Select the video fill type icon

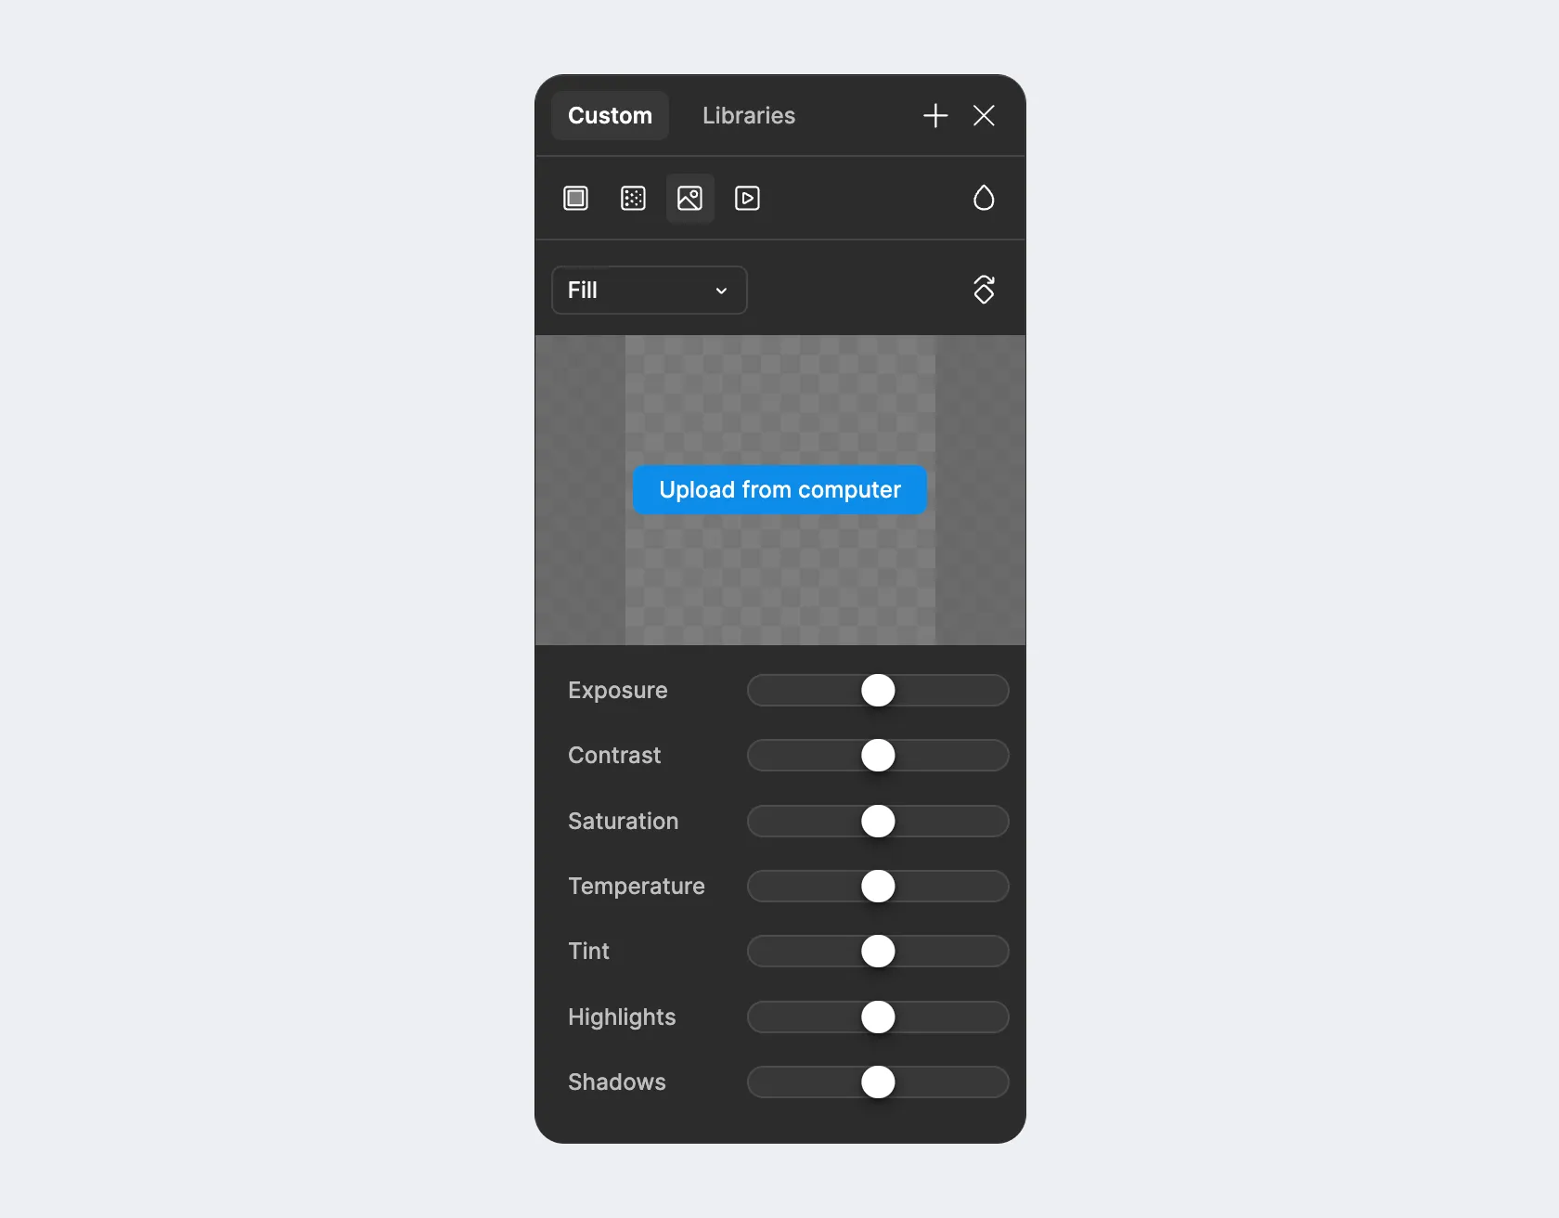(747, 198)
